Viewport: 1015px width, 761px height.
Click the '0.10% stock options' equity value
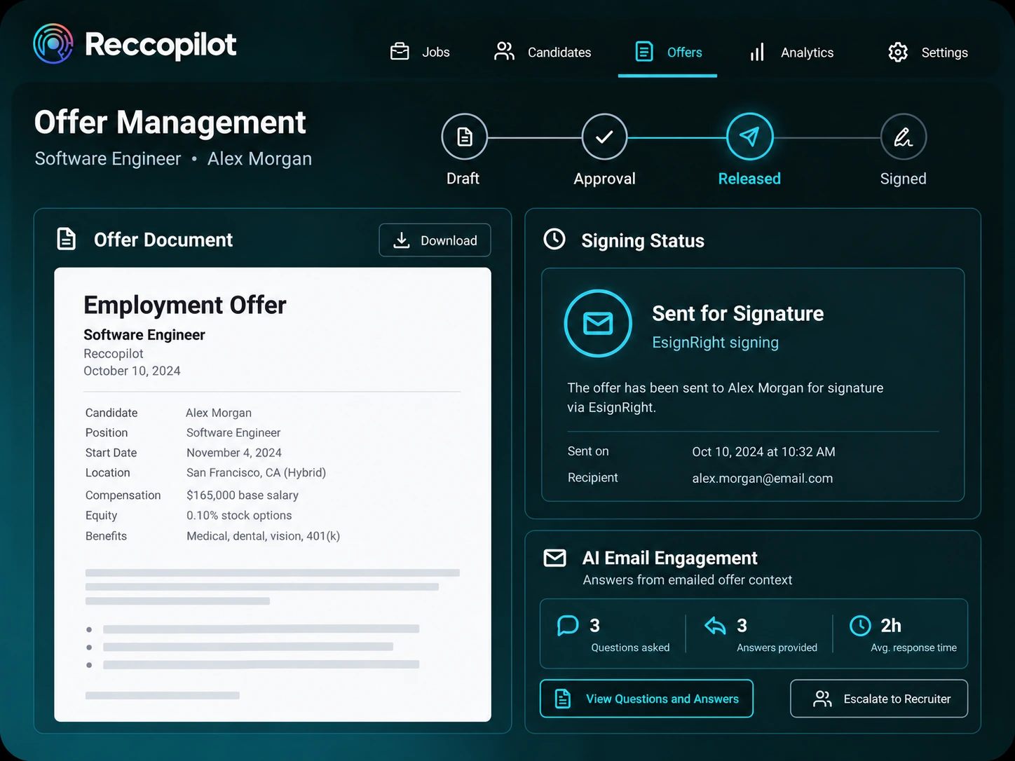coord(239,516)
